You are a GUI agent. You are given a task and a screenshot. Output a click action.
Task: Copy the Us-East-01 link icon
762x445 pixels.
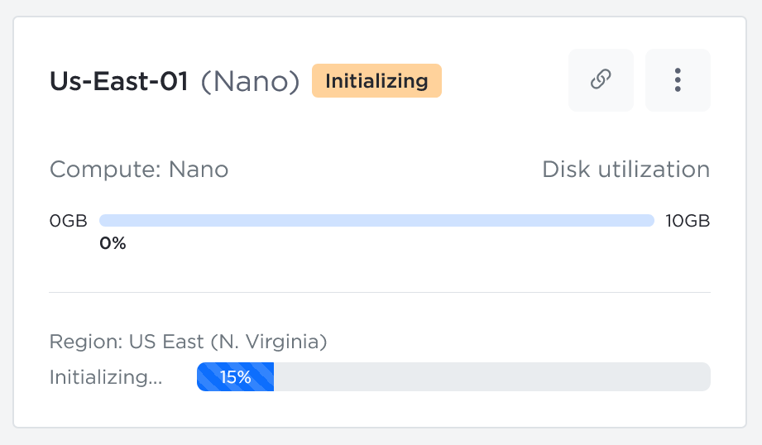(601, 79)
